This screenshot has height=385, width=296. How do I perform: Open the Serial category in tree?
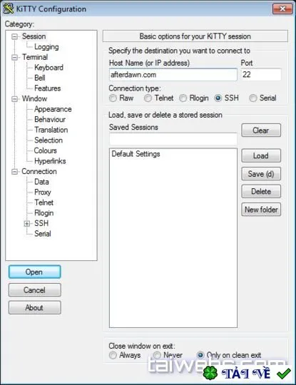(43, 234)
